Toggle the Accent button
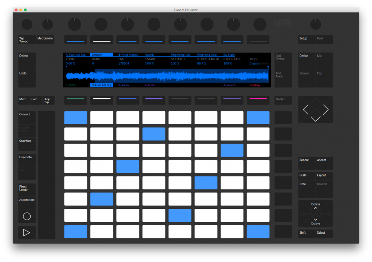372x262 pixels. [324, 163]
